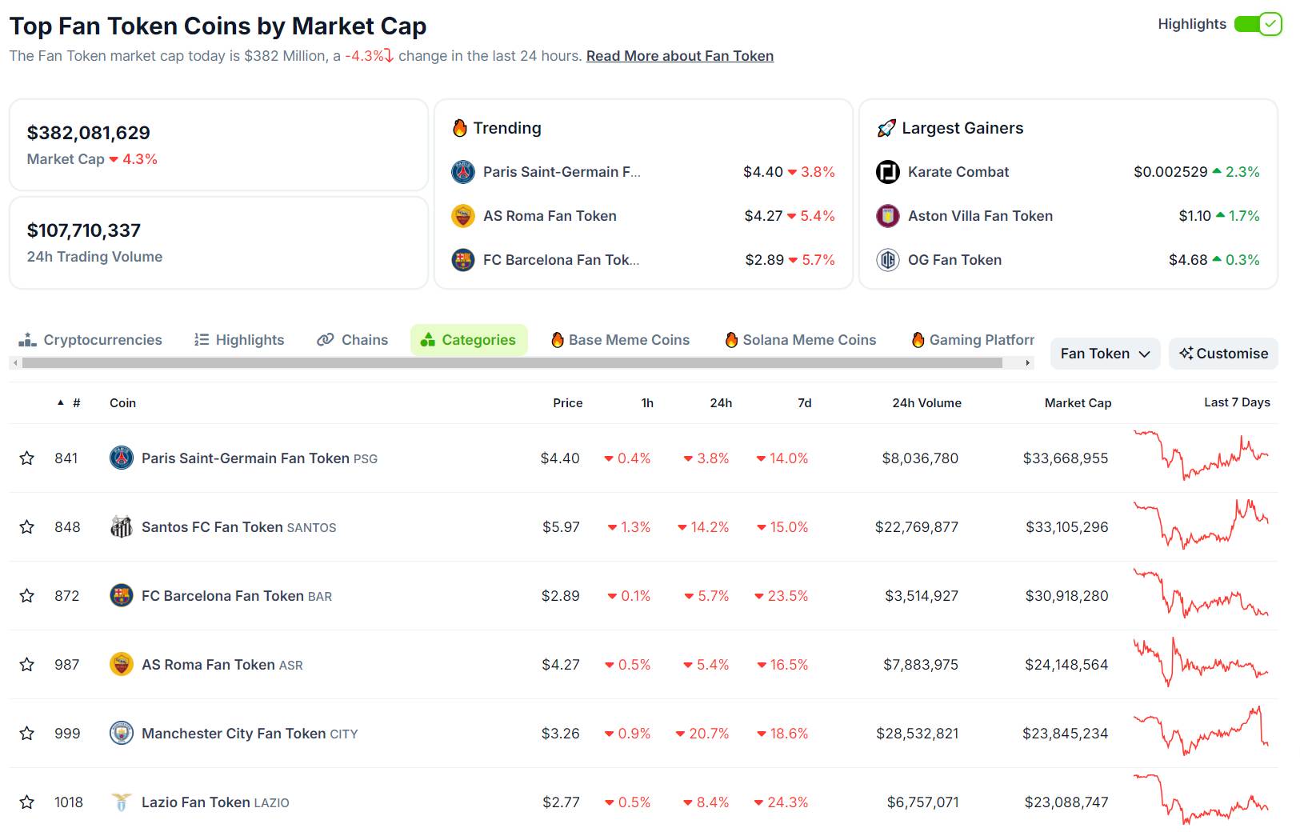Click the Karate Combat logo icon
This screenshot has height=832, width=1300.
pos(888,172)
